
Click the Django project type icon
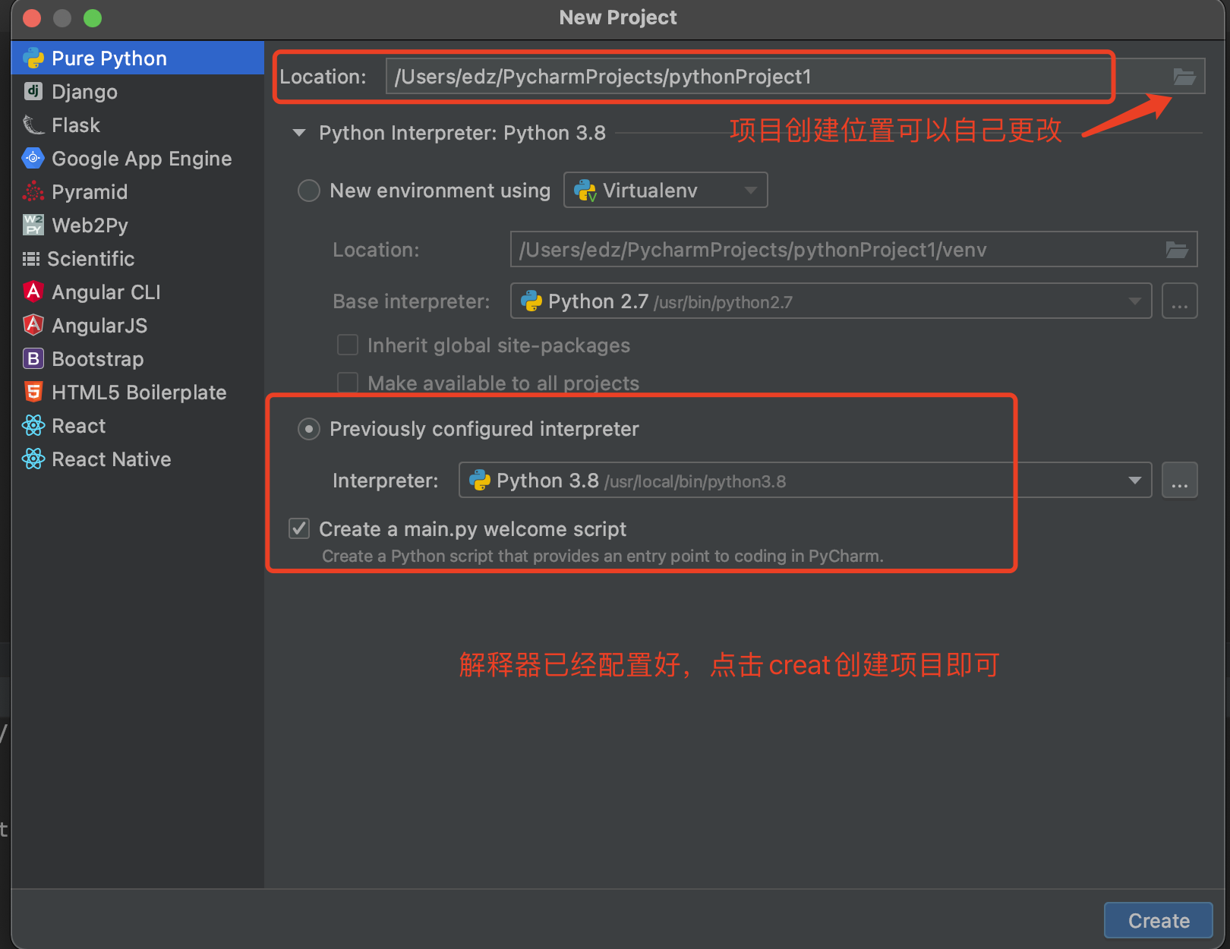33,92
